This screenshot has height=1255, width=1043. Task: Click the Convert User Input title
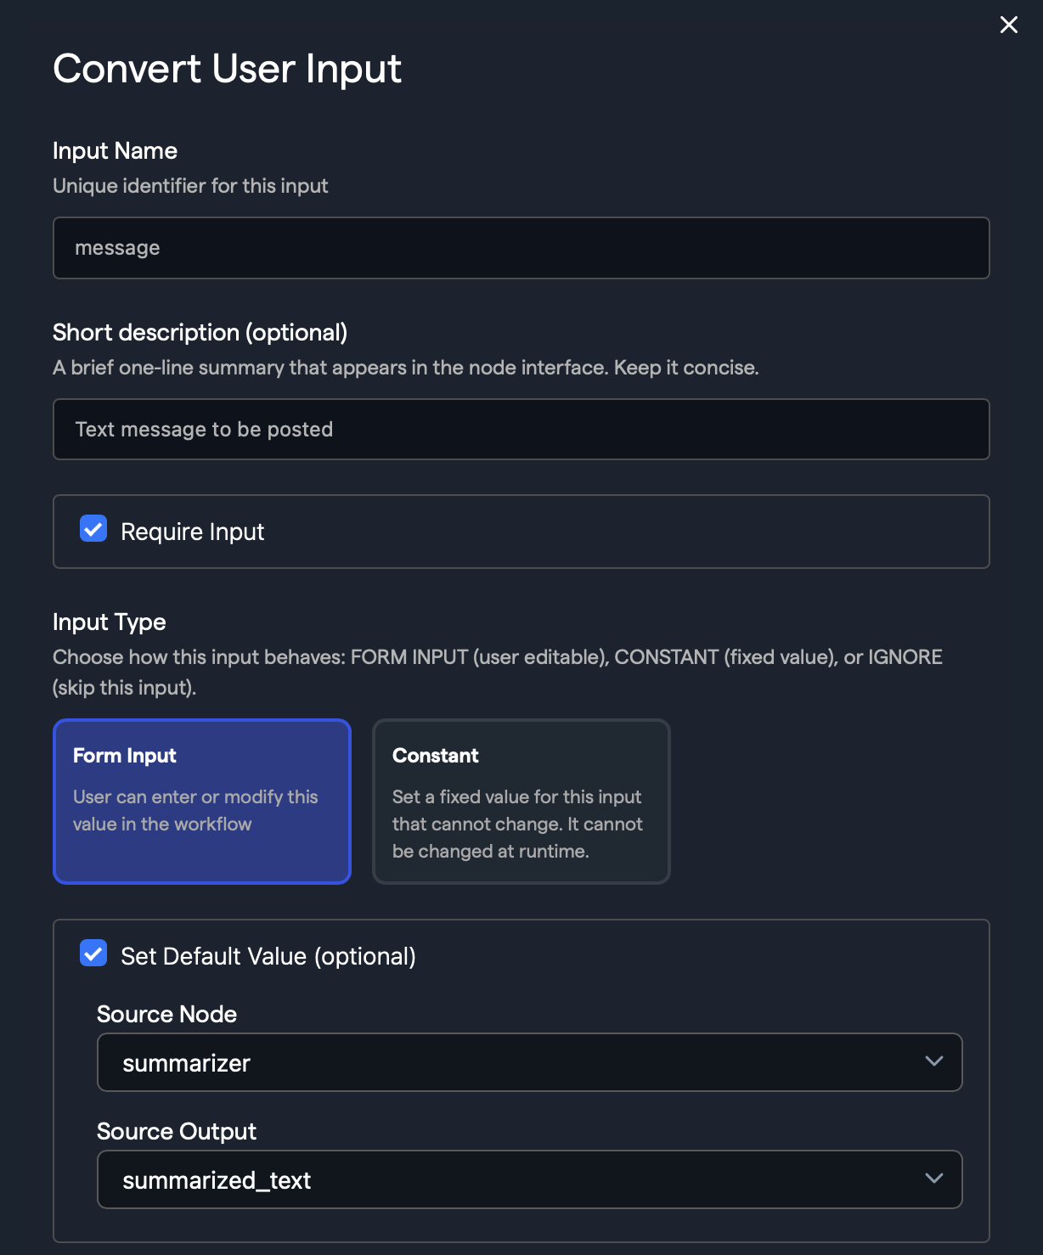(x=227, y=69)
